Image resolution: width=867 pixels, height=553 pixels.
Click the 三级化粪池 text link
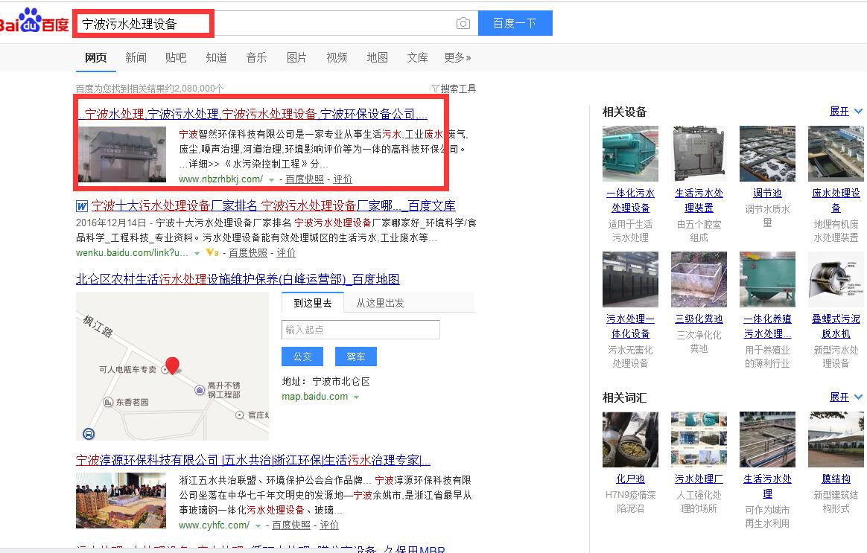[699, 319]
